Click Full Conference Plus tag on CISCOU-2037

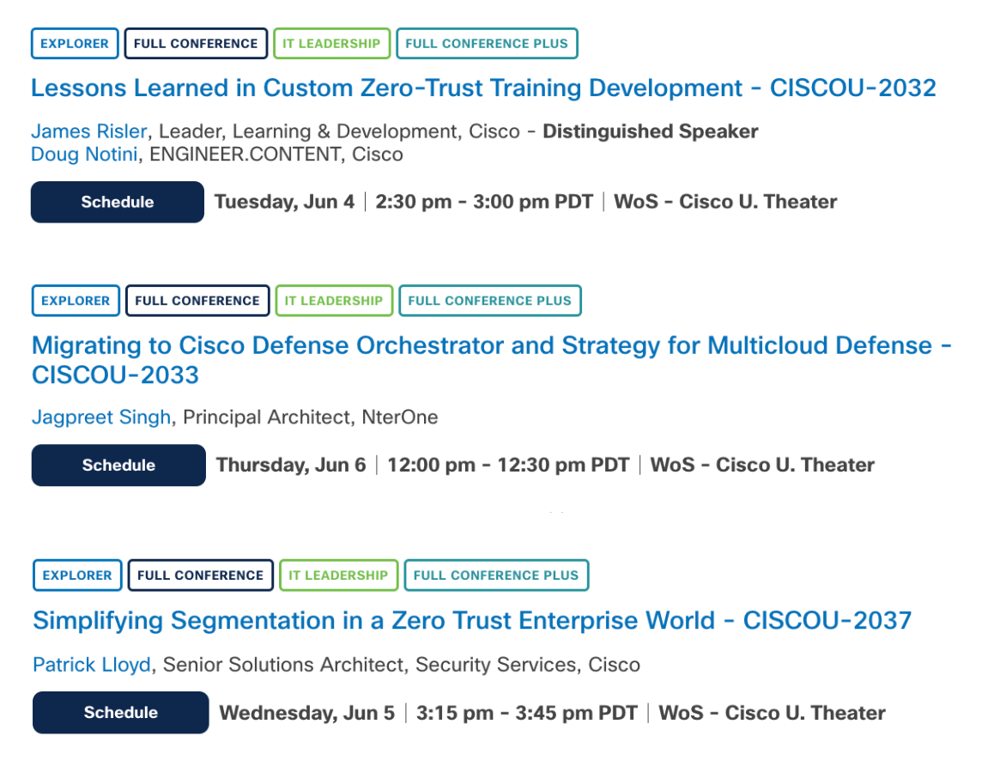[496, 575]
